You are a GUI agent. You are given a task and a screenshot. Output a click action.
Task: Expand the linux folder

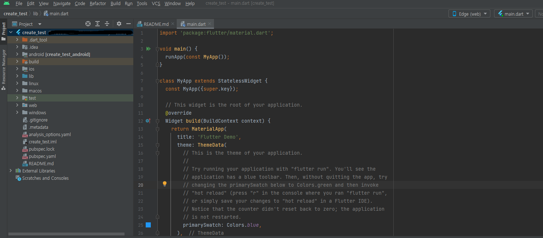pyautogui.click(x=17, y=83)
